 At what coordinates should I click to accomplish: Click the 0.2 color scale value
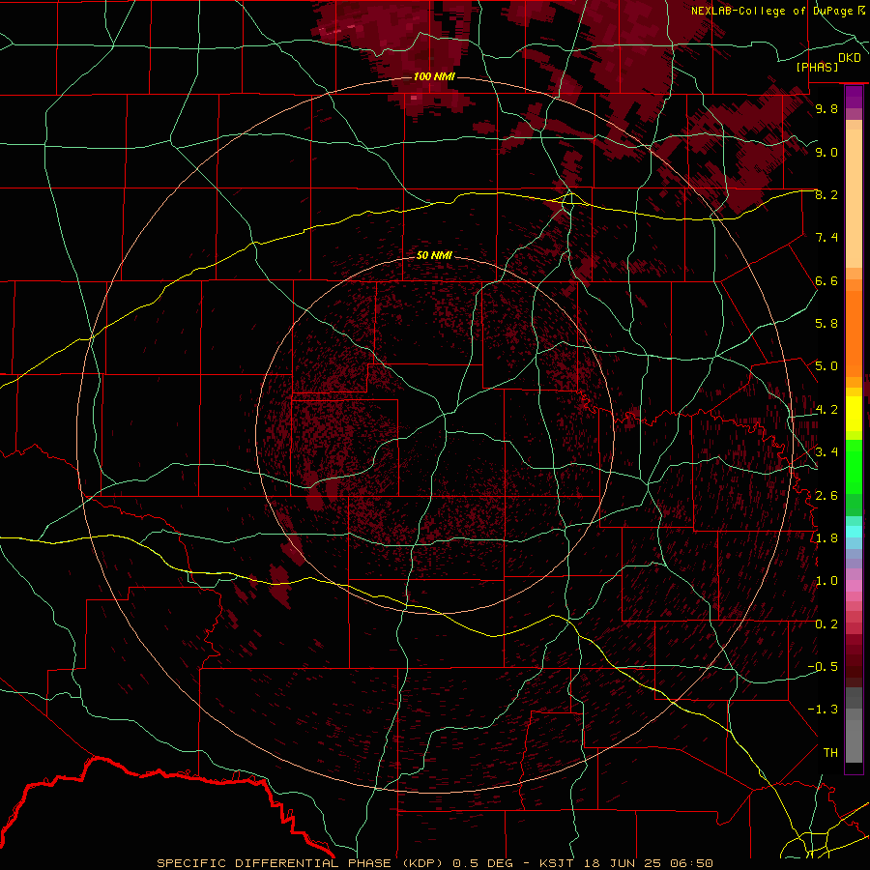(826, 624)
